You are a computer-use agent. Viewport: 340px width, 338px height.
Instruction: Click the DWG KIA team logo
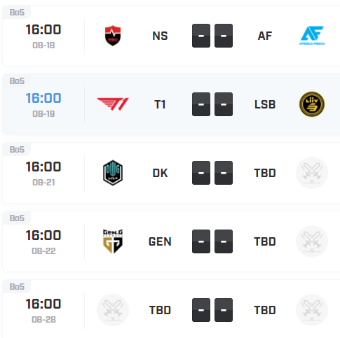point(113,173)
